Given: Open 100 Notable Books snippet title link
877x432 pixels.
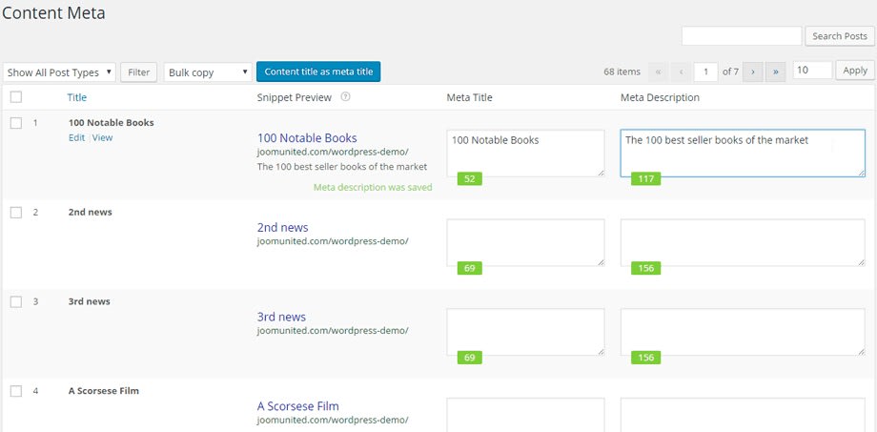Looking at the screenshot, I should click(307, 138).
